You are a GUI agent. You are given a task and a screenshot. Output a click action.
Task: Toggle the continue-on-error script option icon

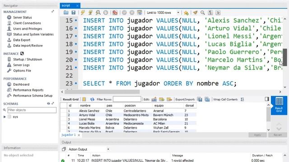coord(115,13)
